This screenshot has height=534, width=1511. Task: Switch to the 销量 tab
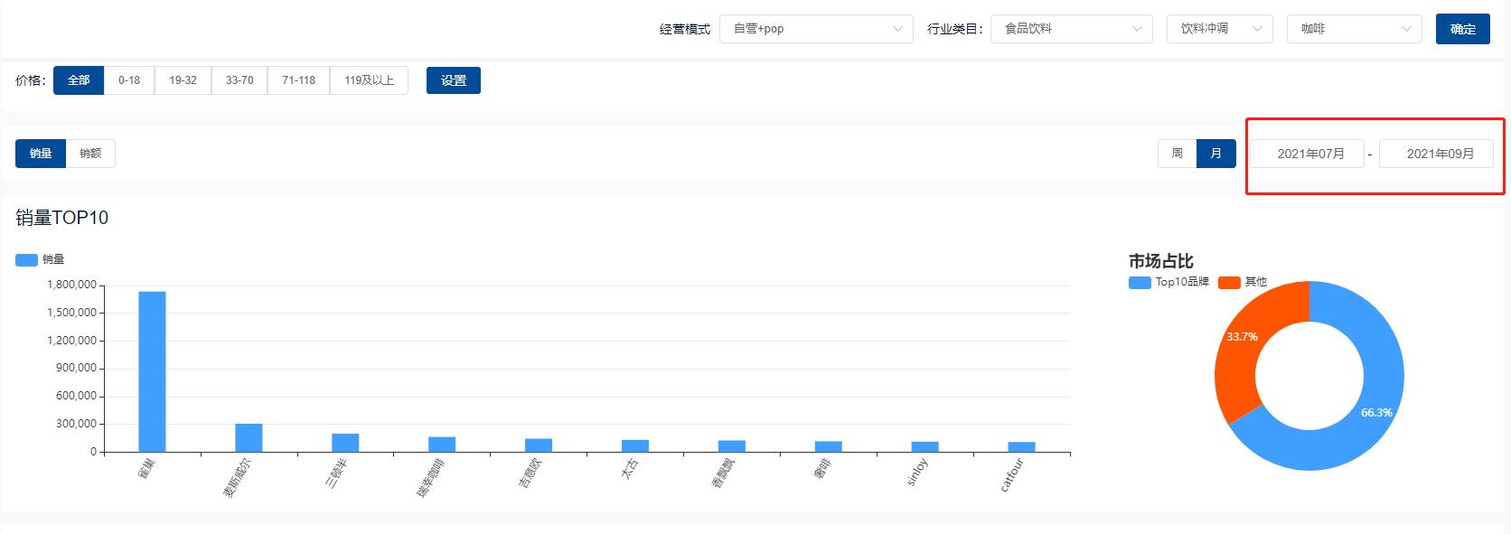[41, 154]
